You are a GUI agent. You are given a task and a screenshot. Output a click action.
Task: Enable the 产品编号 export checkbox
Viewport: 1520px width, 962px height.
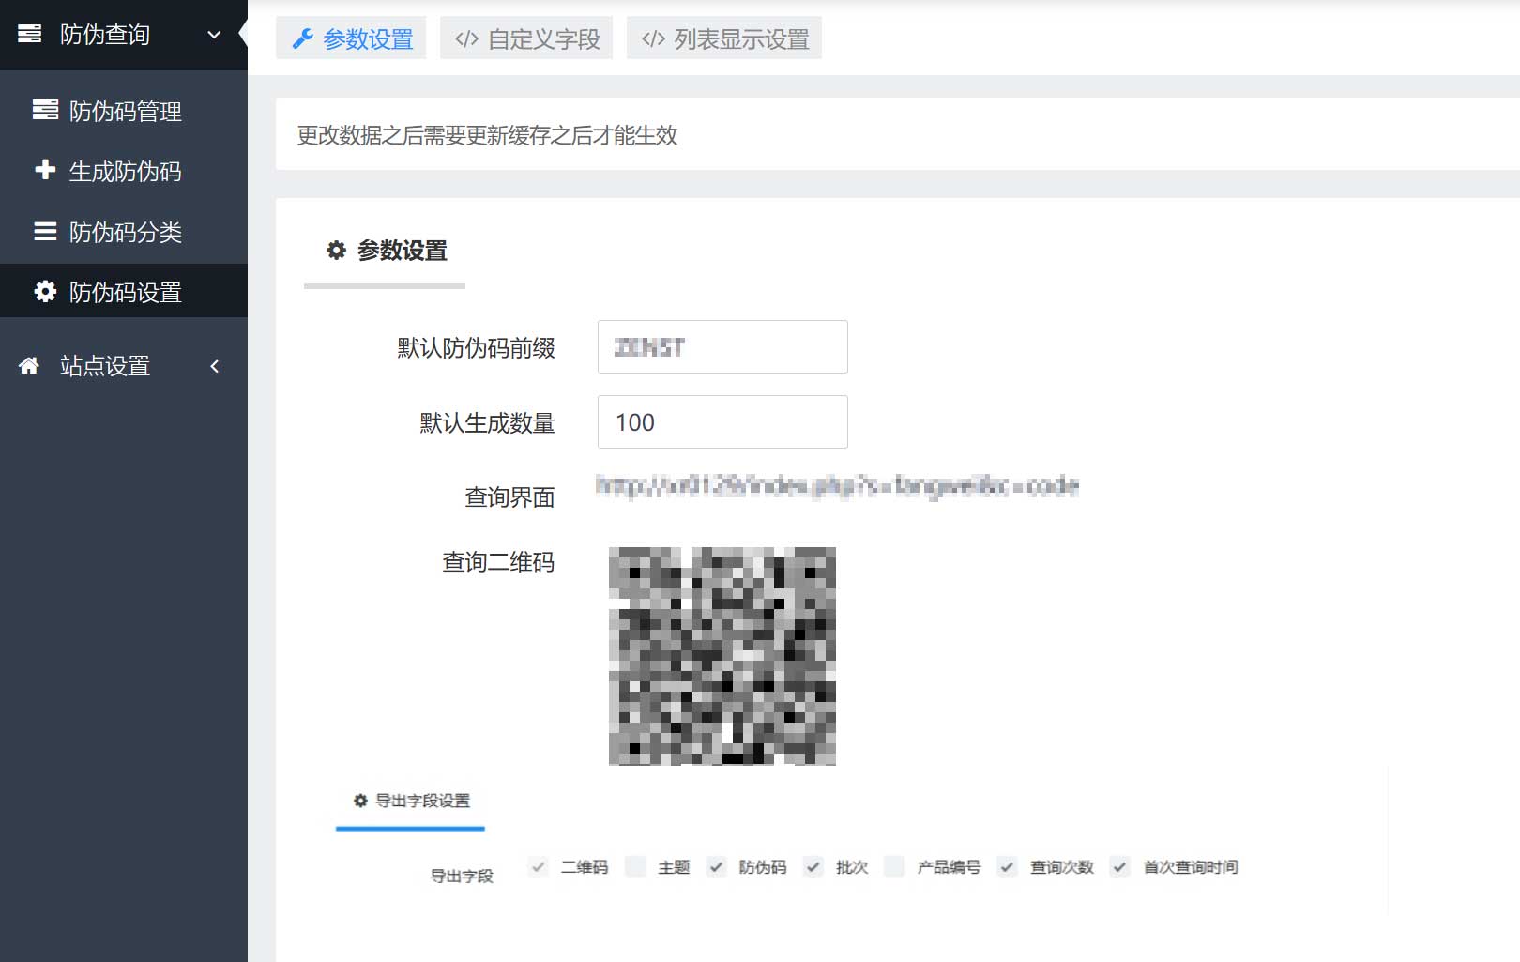click(894, 866)
